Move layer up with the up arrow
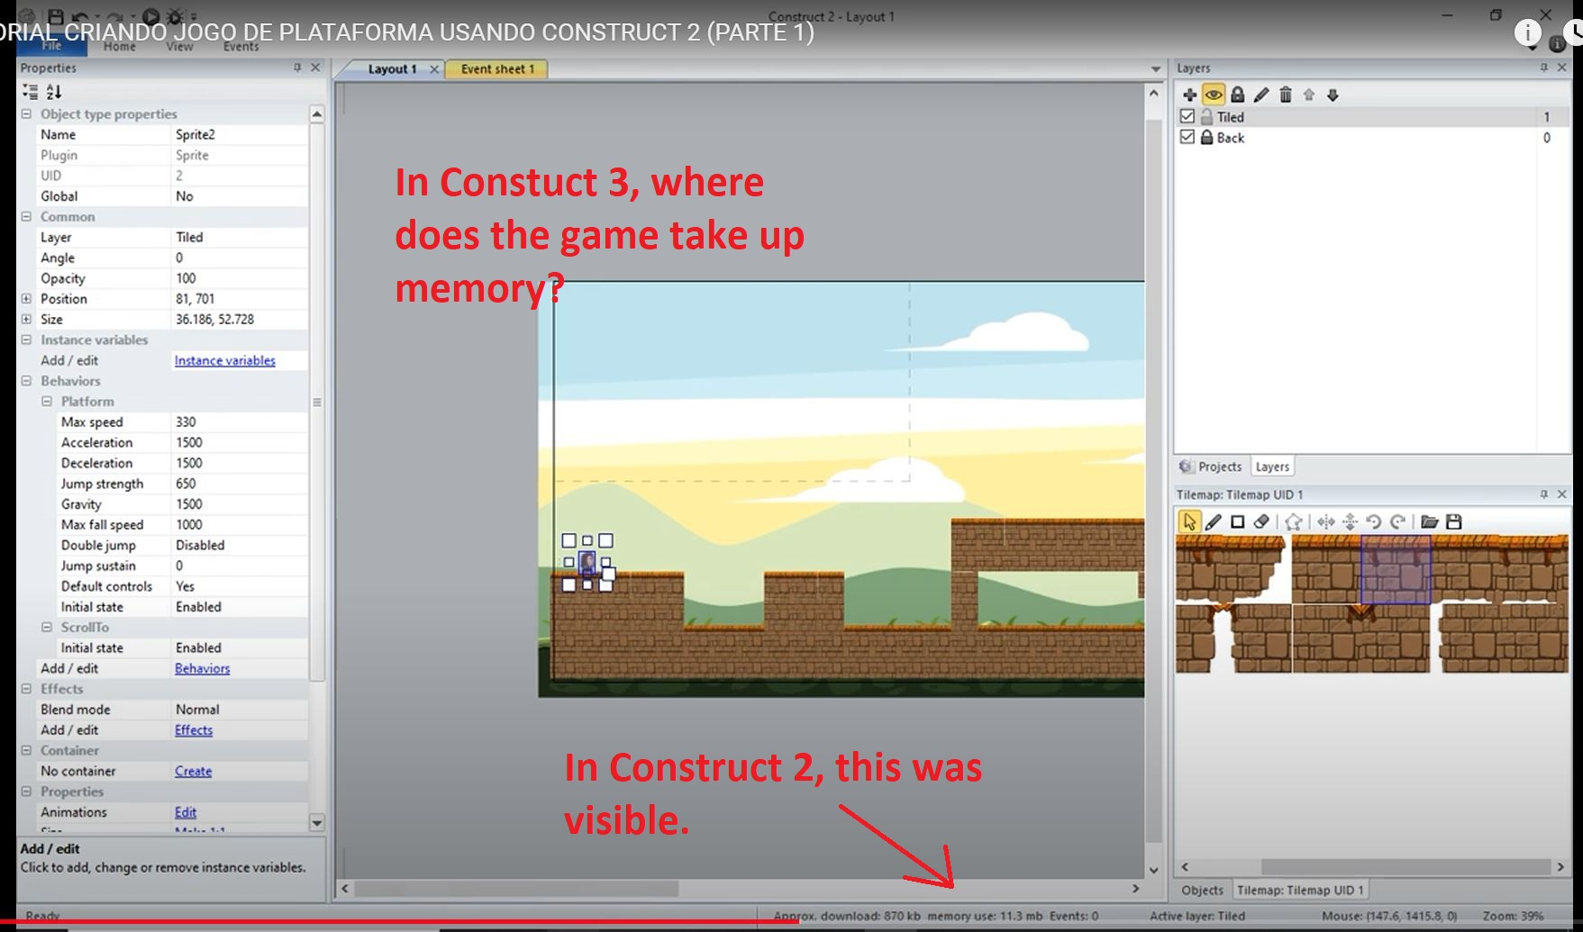 click(1309, 95)
